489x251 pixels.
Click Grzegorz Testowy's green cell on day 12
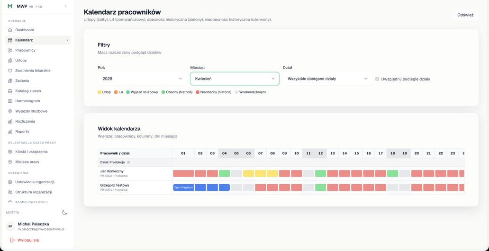pos(321,188)
